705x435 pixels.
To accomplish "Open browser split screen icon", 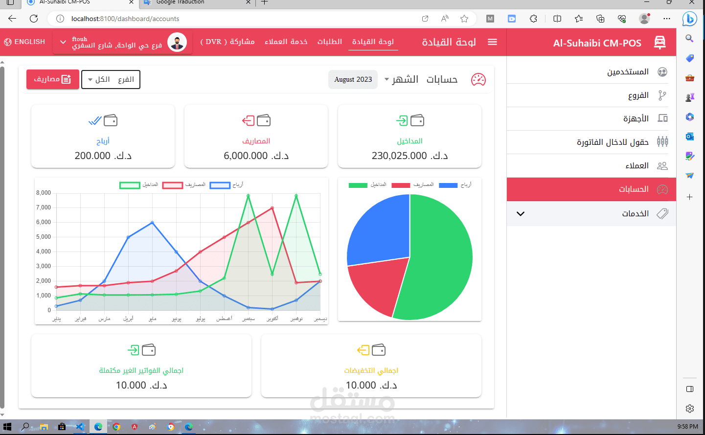I will pyautogui.click(x=557, y=19).
